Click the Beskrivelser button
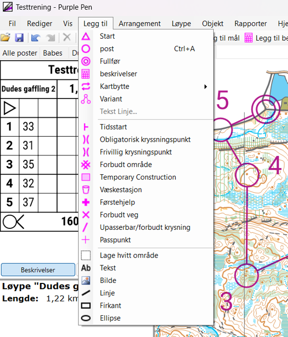This screenshot has width=288, height=337. tap(38, 270)
